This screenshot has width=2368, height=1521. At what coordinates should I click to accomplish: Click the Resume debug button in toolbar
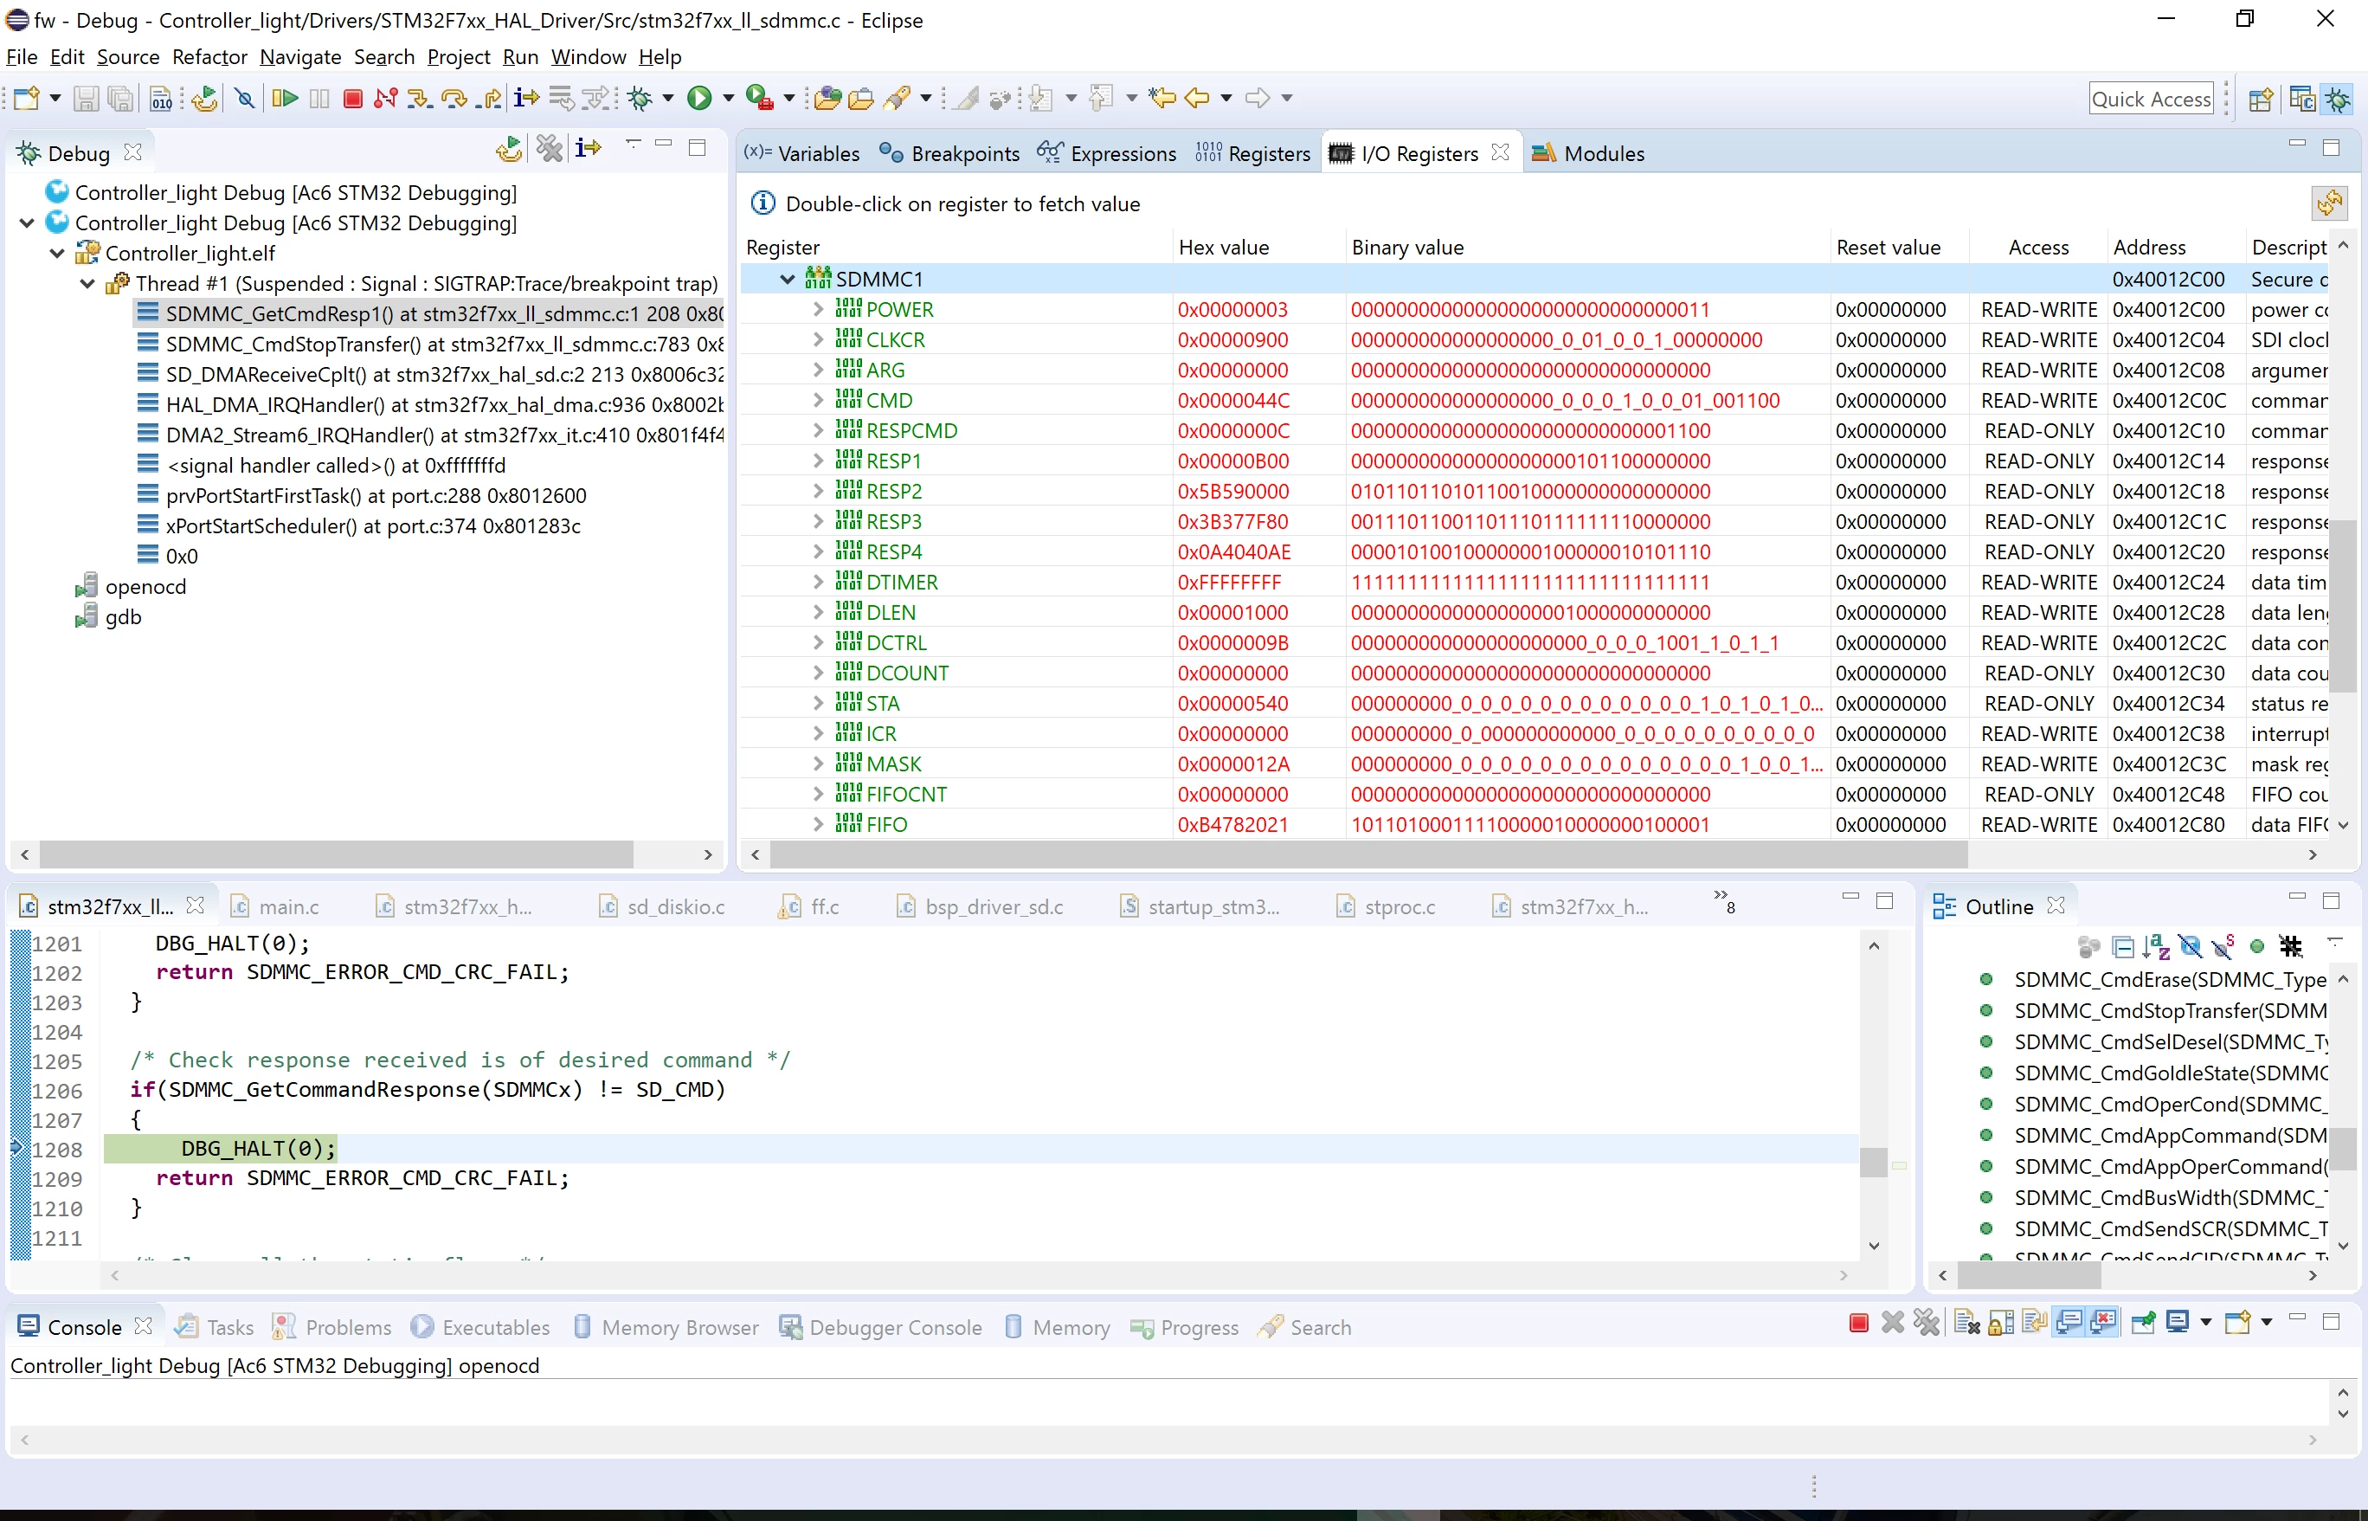click(x=286, y=98)
